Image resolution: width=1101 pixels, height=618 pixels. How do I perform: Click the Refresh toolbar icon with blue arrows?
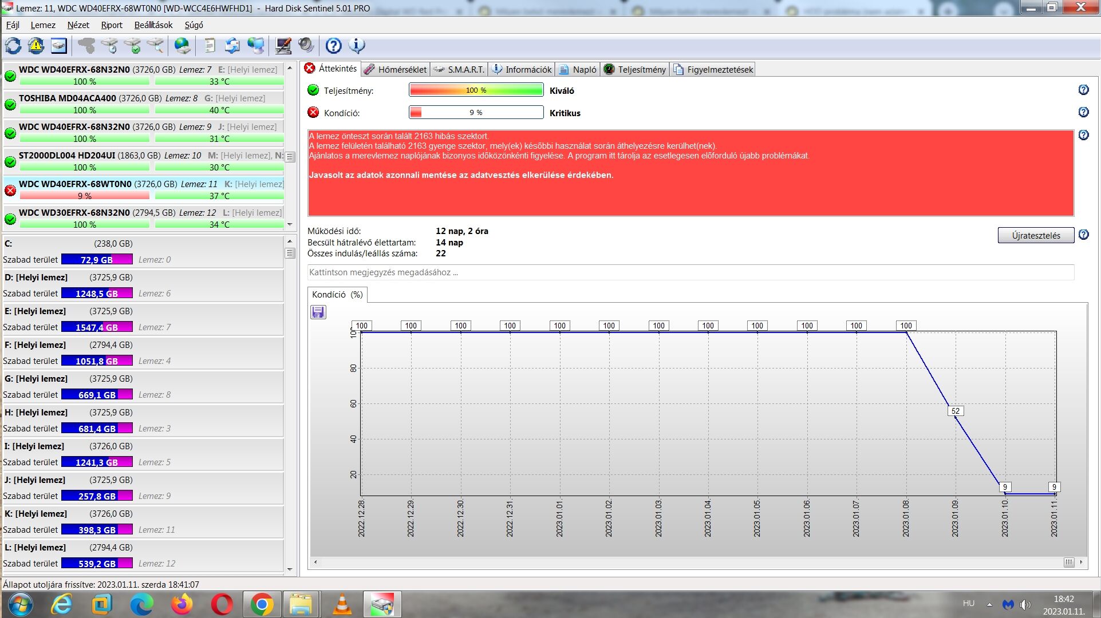13,46
